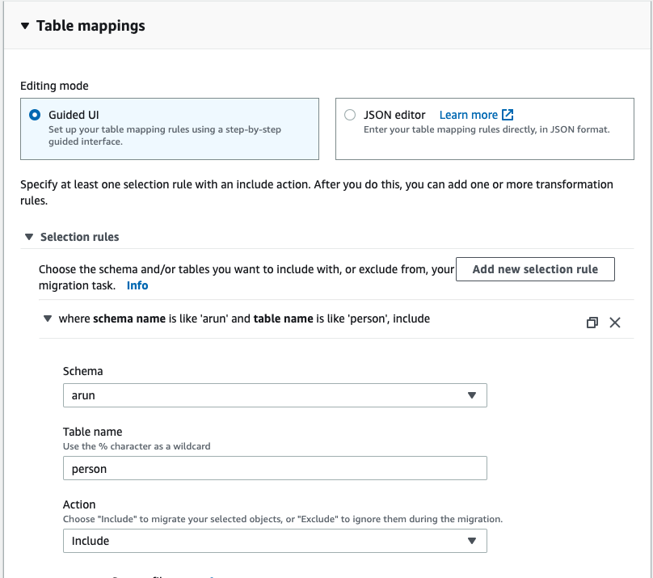The image size is (653, 578).
Task: Collapse the arun person rule triangle
Action: 47,319
